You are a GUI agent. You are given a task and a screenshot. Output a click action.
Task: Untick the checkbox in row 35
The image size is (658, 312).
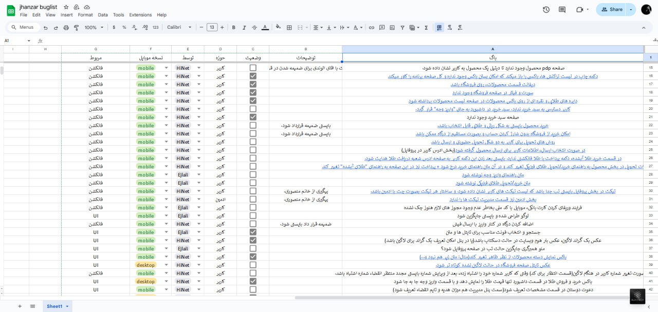253,232
